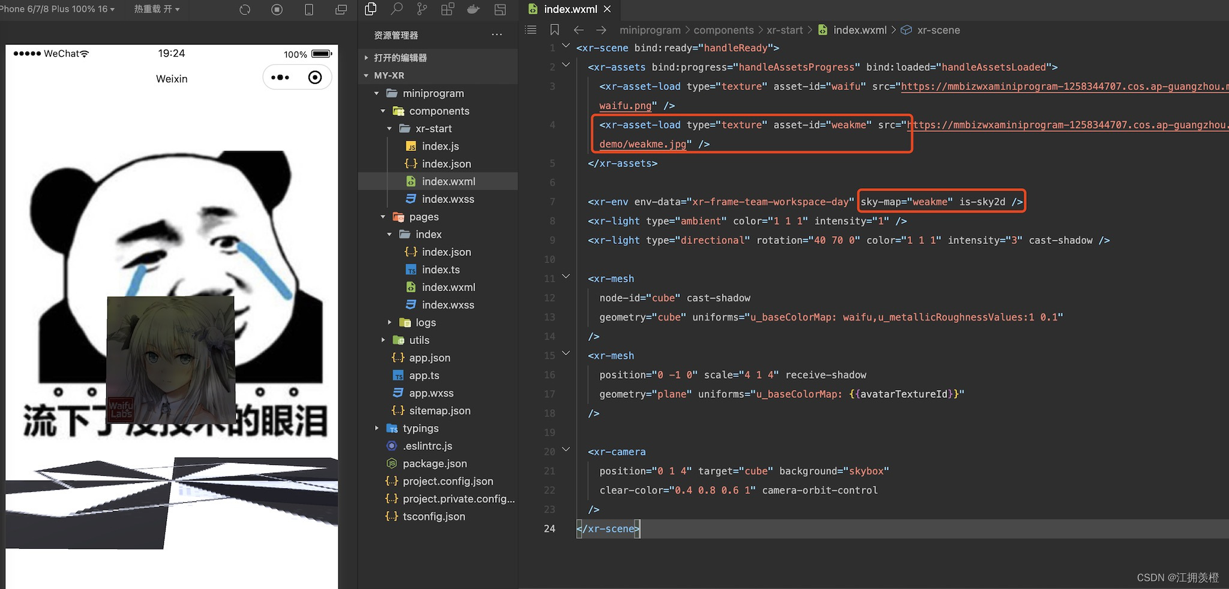The width and height of the screenshot is (1229, 589).
Task: Fold the second xr-mesh block at line 15
Action: tap(565, 353)
